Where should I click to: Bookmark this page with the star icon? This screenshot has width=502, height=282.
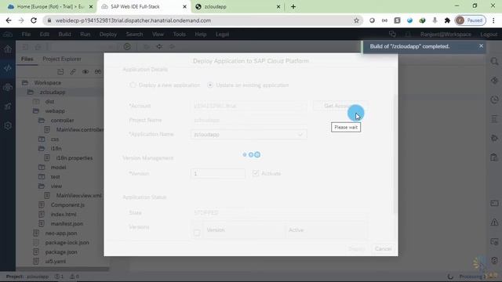pos(356,20)
